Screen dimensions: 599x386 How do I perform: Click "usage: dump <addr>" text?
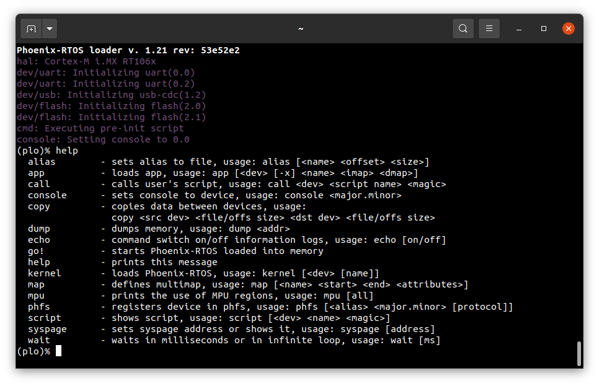239,229
